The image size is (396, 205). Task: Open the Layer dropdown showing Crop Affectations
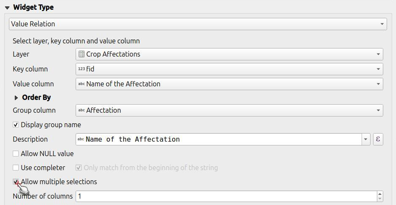(x=229, y=54)
